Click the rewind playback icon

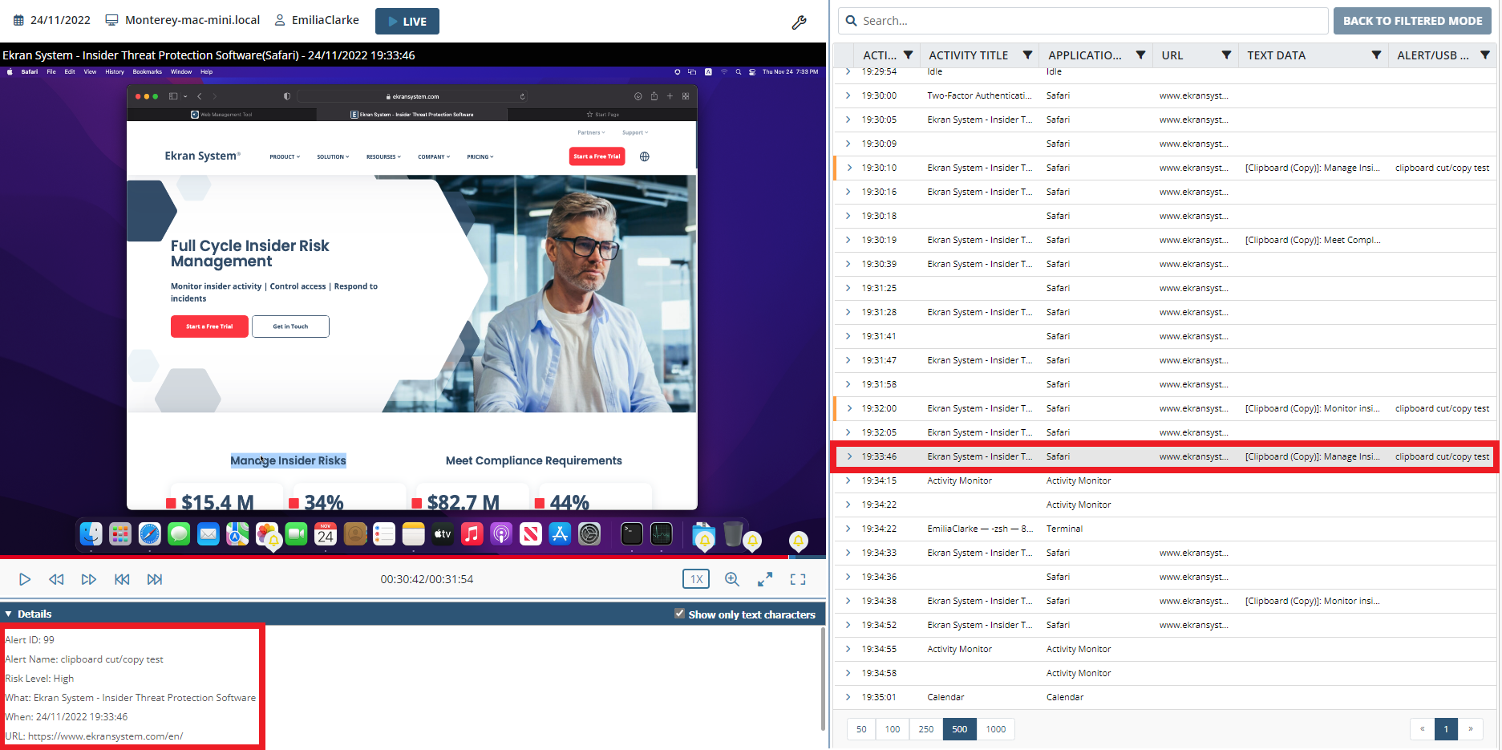[56, 579]
